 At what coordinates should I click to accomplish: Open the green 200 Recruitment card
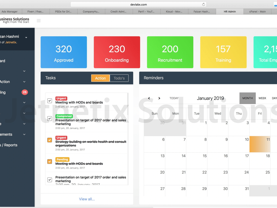[x=170, y=52]
